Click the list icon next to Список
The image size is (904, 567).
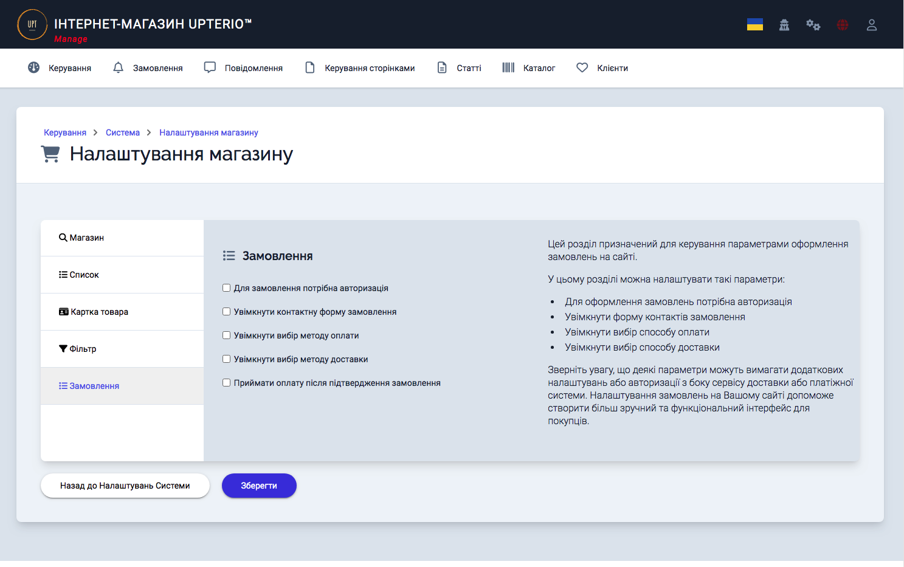pyautogui.click(x=63, y=275)
